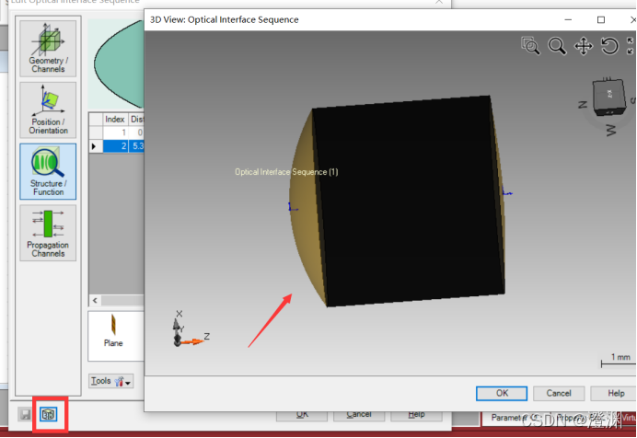Screen dimensions: 637x438
Task: Click the Optical Interface Sequence (1) label
Action: click(286, 172)
